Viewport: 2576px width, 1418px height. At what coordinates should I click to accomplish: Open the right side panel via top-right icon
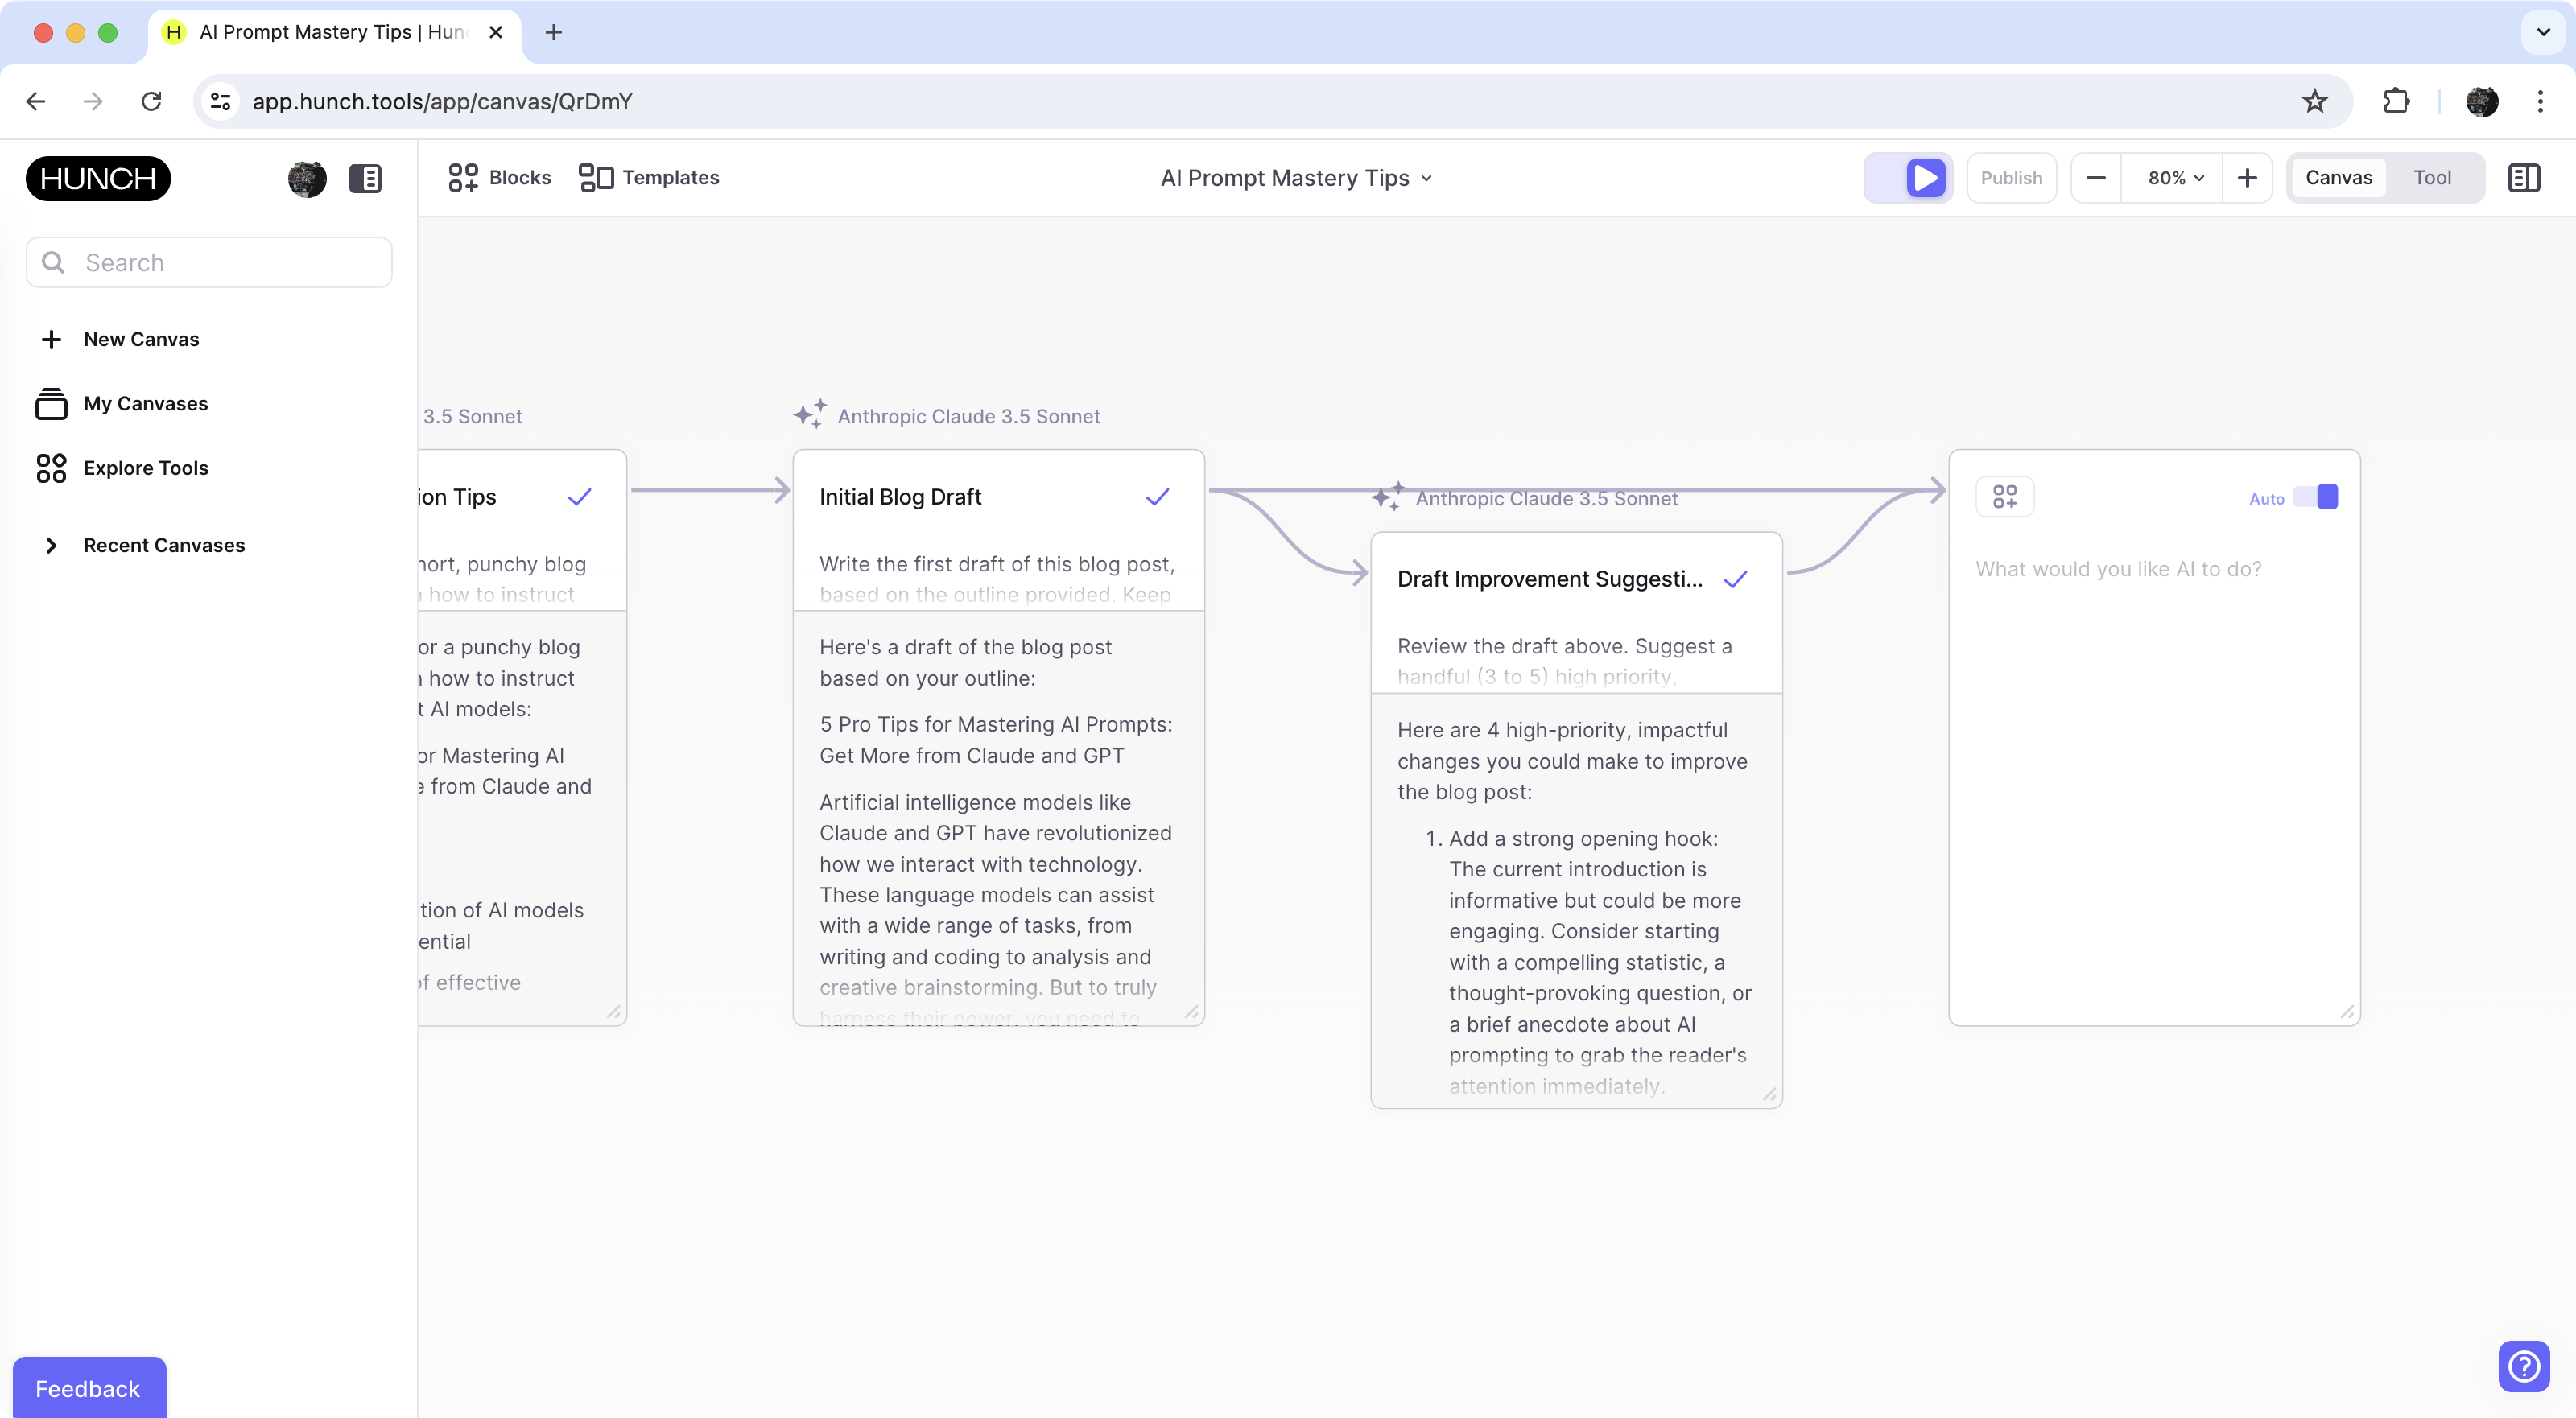click(2524, 177)
